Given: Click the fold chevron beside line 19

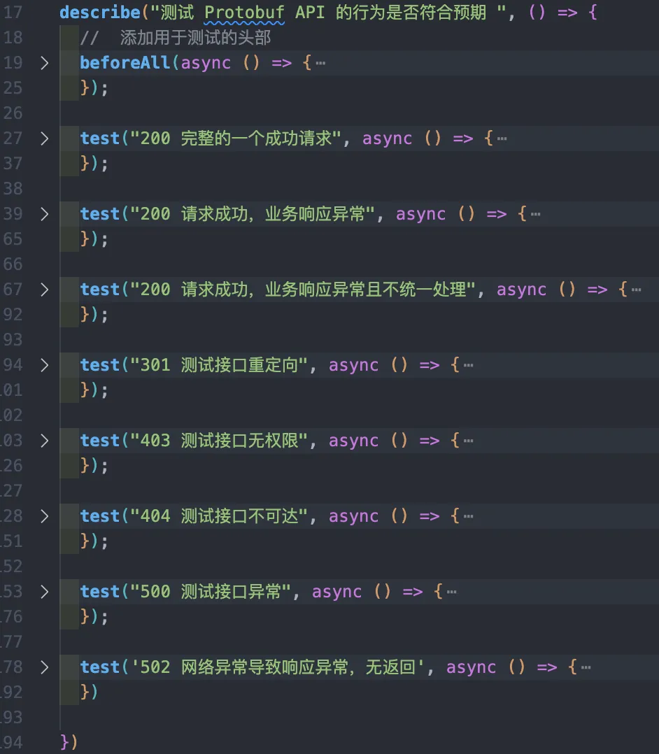Looking at the screenshot, I should pyautogui.click(x=44, y=62).
